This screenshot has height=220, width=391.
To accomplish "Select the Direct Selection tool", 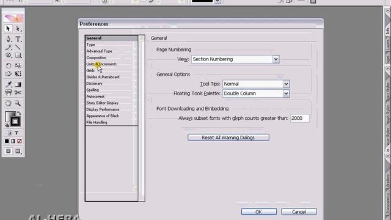I will pyautogui.click(x=18, y=29).
